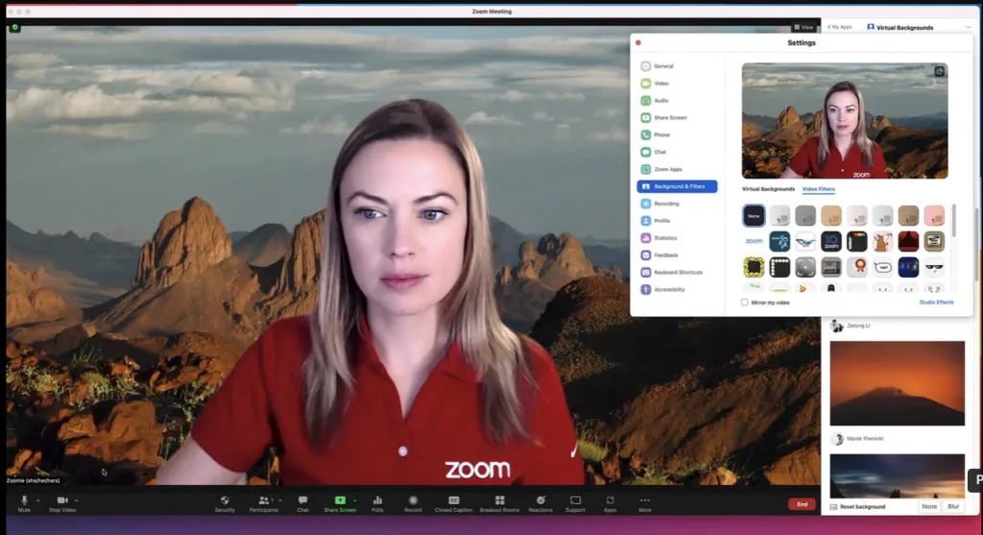
Task: Select the orange mountain sunset background
Action: click(898, 383)
